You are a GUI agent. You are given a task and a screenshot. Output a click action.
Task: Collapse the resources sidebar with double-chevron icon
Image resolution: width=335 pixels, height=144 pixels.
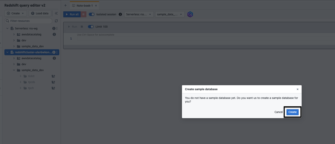pyautogui.click(x=56, y=13)
